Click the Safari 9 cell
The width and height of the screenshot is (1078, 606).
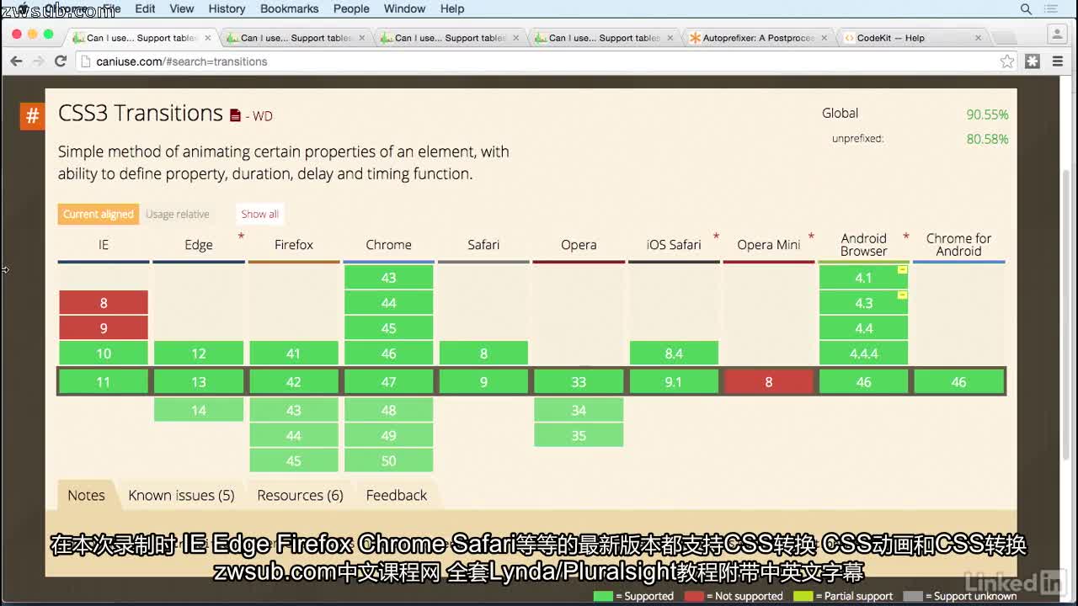coord(483,381)
